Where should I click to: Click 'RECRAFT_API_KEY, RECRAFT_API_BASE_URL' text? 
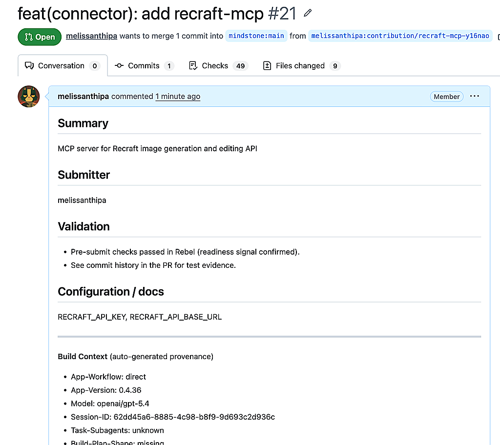[x=140, y=317]
